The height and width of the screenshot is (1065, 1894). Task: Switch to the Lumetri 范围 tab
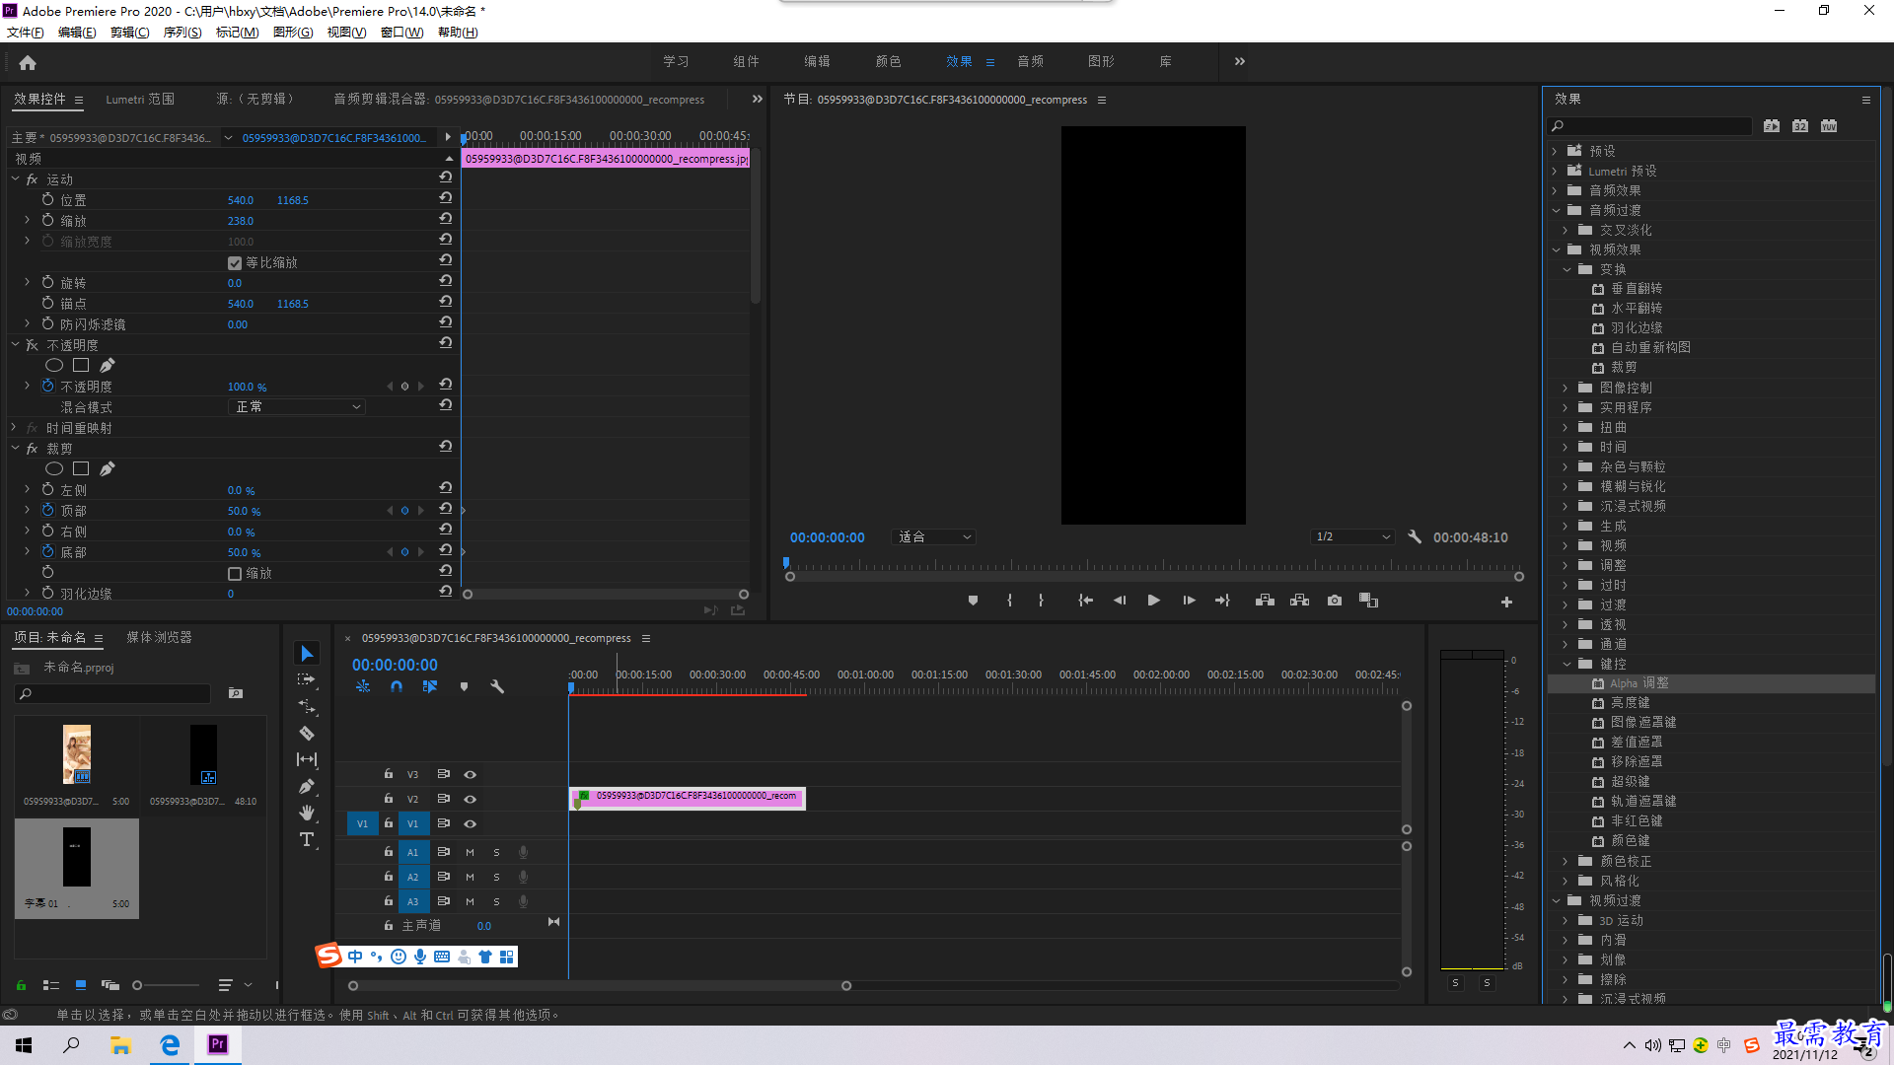click(140, 99)
